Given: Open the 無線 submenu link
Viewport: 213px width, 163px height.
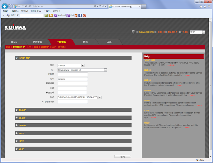Looking at the screenshot, I should click(x=36, y=47).
